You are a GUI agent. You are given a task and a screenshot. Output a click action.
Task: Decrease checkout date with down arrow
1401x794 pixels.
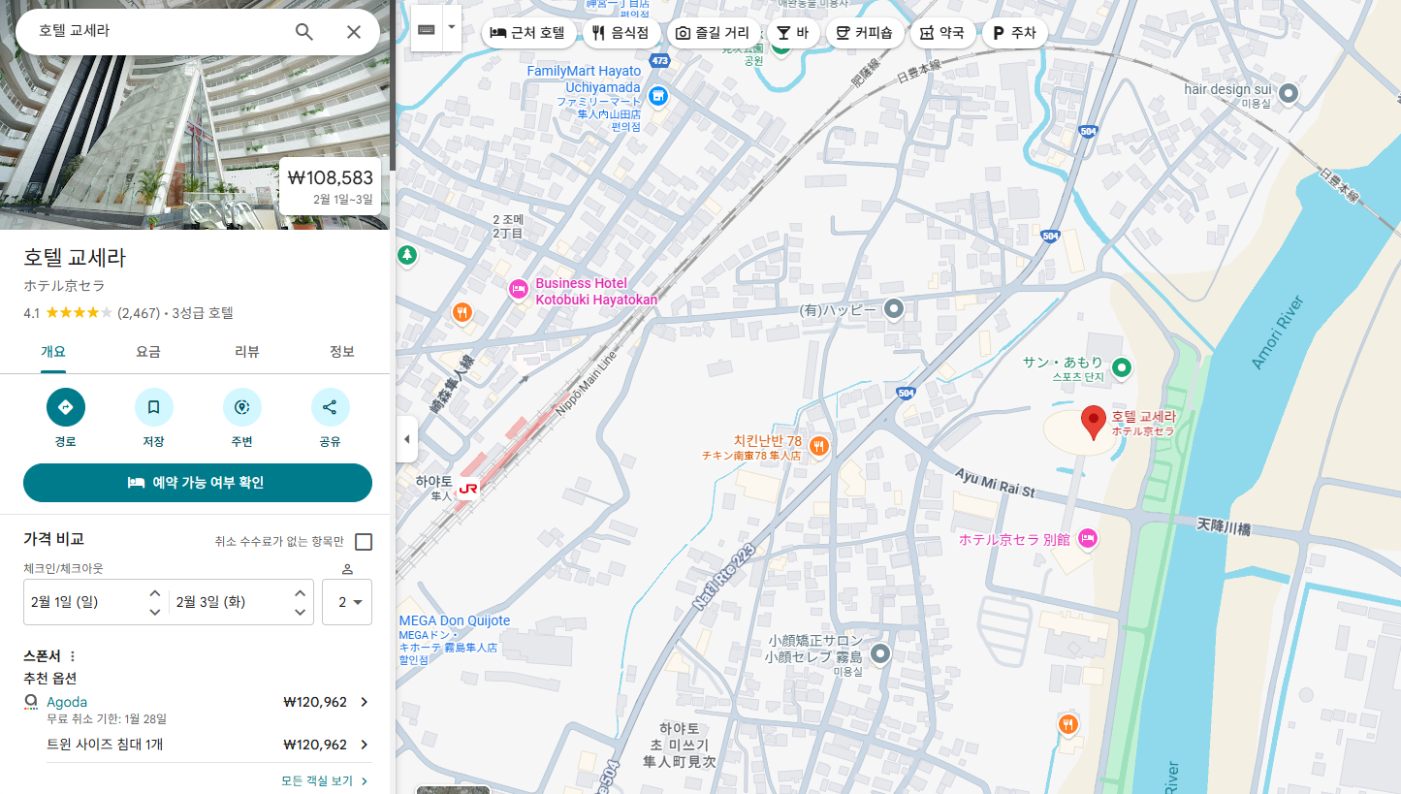300,612
